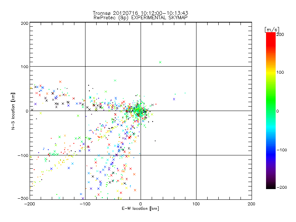Click the isolated green cross above the 100 km N-S line
Screen dimensions: 296x222
160,62
